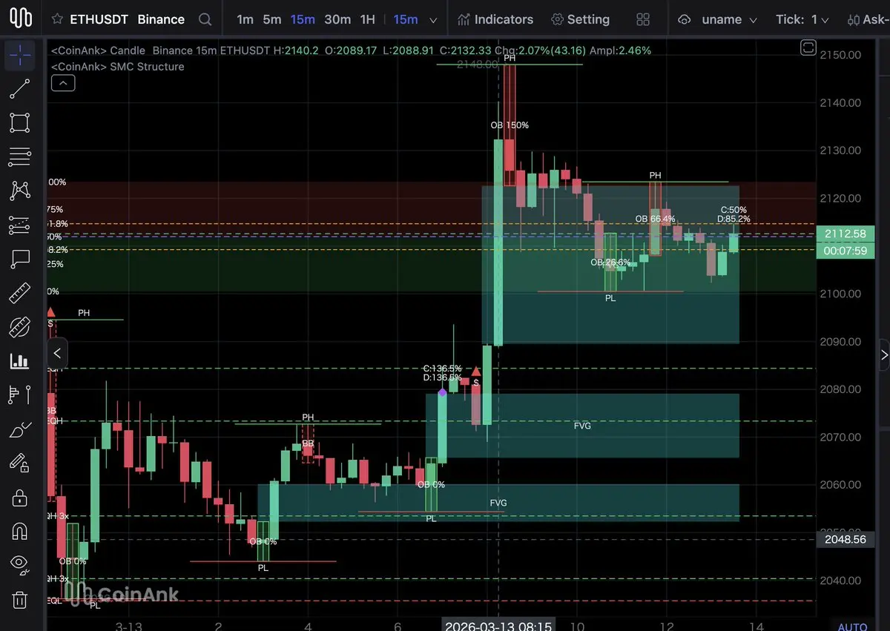This screenshot has width=890, height=631.
Task: Delete drawings with the trash icon
Action: pyautogui.click(x=20, y=599)
